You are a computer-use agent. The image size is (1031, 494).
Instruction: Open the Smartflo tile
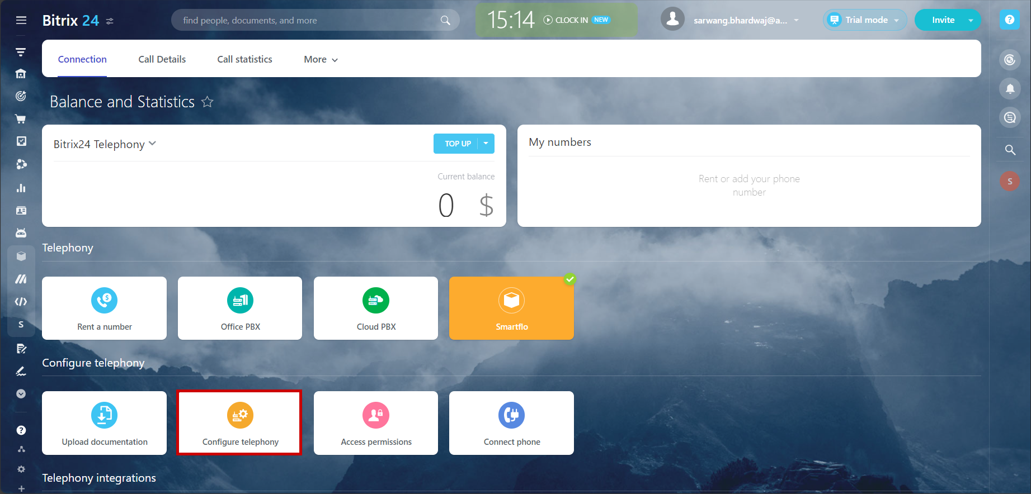(511, 308)
